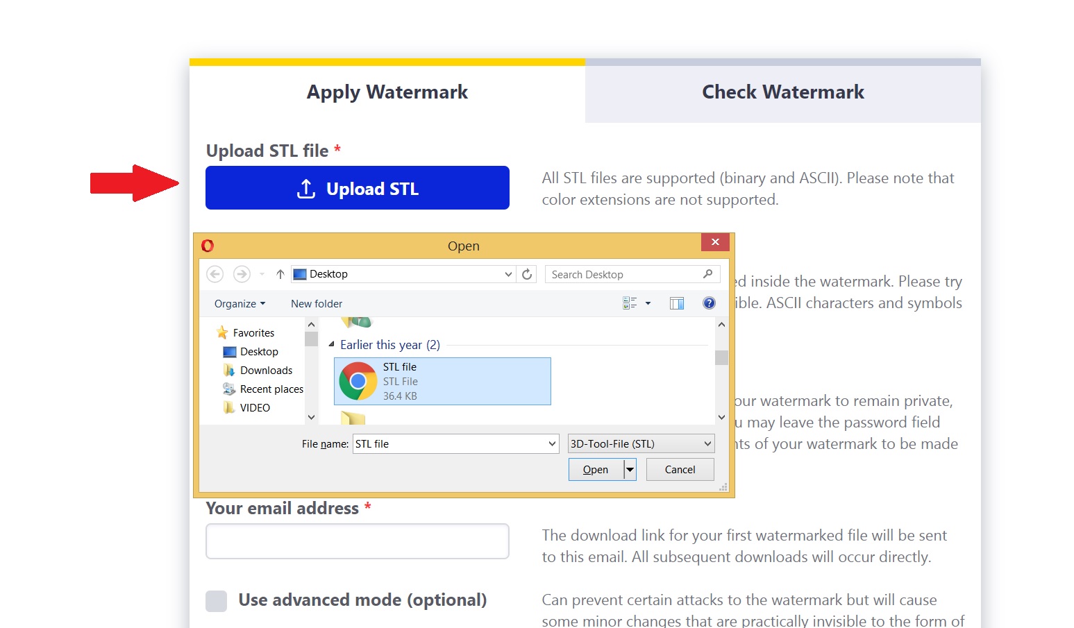Viewport: 1074px width, 628px height.
Task: Select Favorites in the navigation pane
Action: [245, 332]
